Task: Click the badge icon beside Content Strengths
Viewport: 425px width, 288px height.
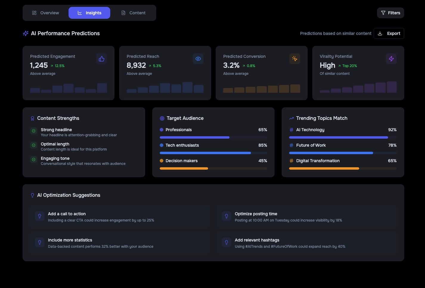Action: tap(32, 118)
